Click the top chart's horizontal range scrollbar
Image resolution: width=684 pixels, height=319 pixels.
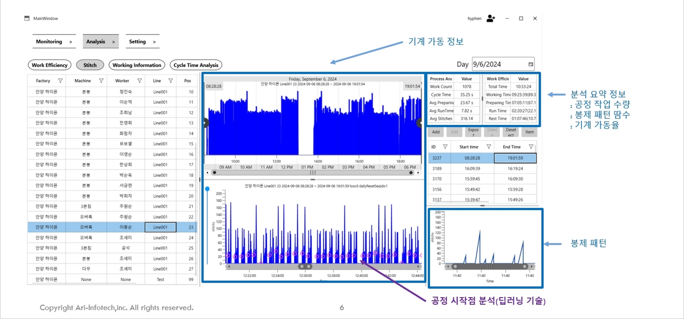[x=313, y=173]
